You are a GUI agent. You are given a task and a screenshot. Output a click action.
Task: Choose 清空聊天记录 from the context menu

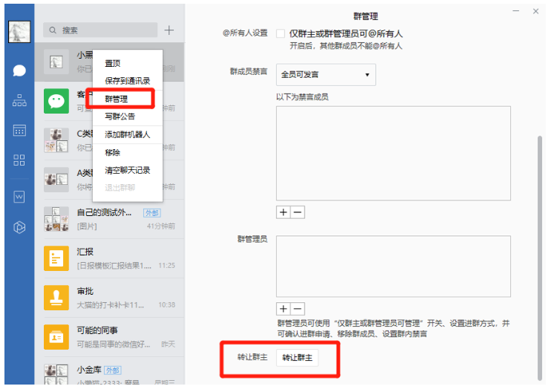128,170
